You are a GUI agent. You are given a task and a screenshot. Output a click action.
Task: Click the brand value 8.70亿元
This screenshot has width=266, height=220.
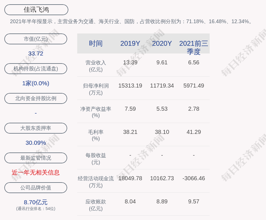[x=35, y=202]
